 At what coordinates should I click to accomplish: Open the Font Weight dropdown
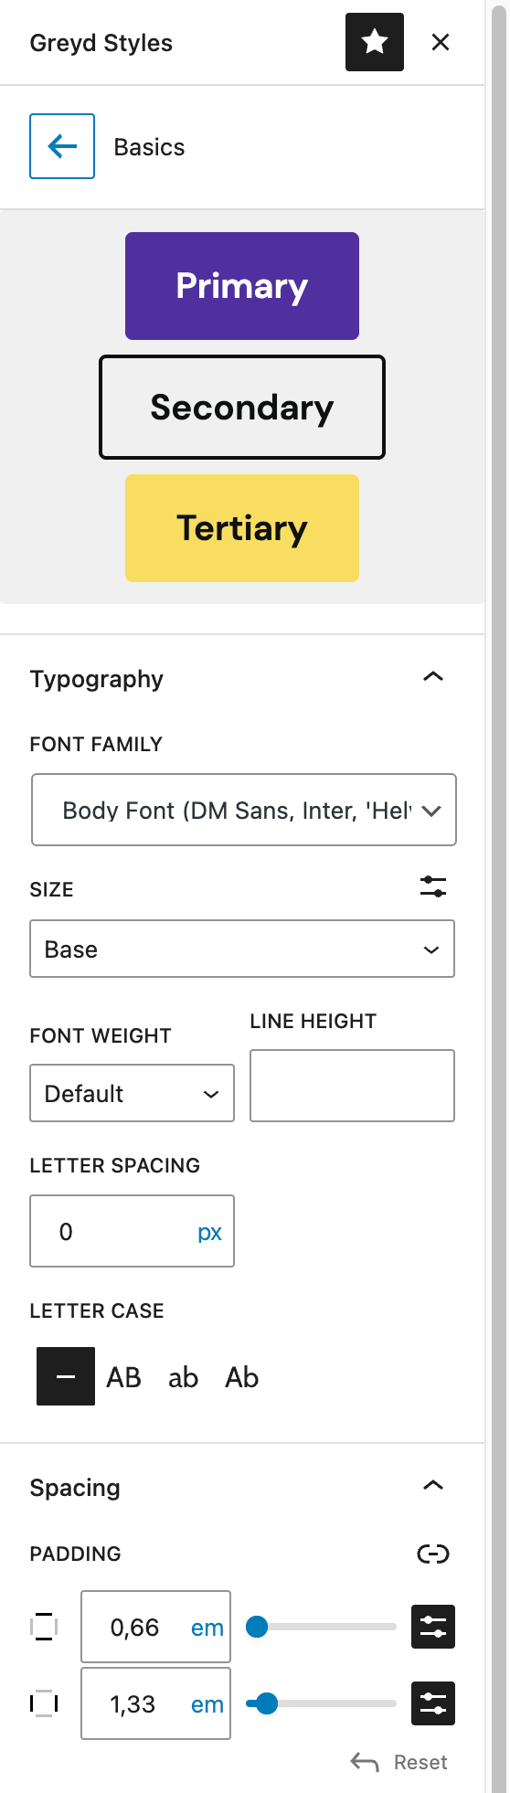pyautogui.click(x=133, y=1093)
